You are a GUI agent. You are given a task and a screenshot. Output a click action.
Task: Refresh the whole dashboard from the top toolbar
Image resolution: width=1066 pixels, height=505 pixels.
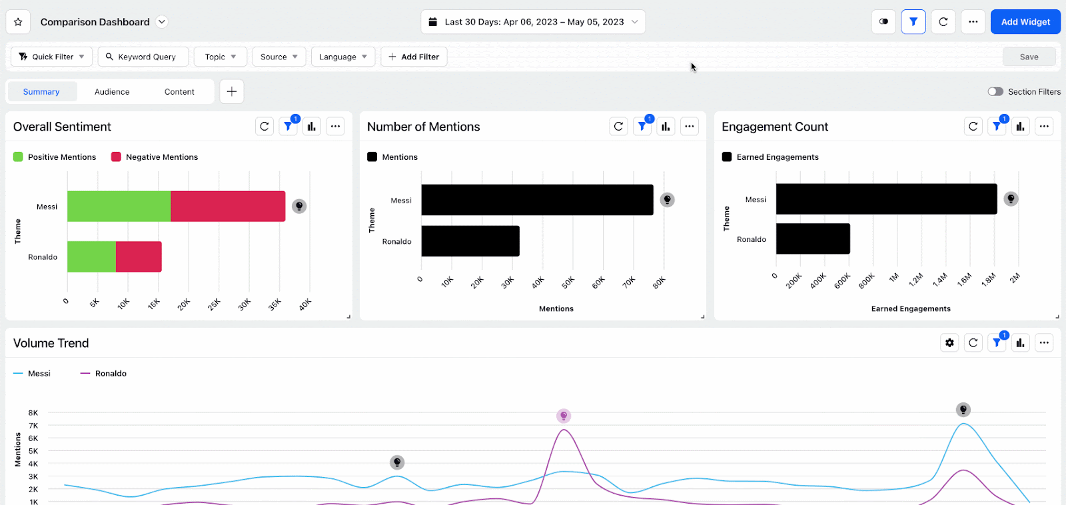(943, 22)
